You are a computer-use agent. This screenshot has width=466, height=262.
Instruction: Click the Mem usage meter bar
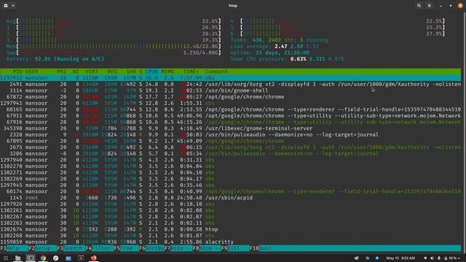pos(114,47)
